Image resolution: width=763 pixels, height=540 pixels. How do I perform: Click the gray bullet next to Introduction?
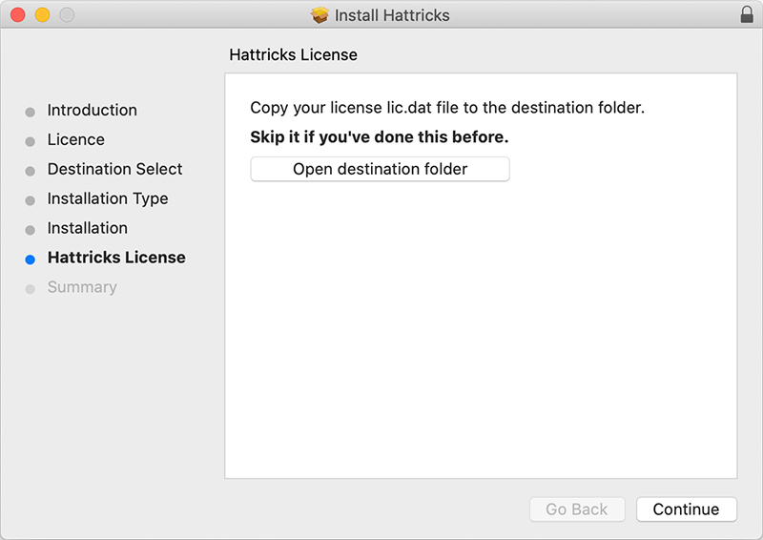(31, 112)
